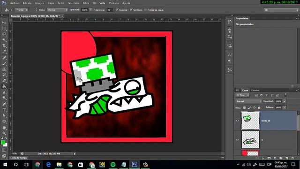Screen dimensions: 300x169
Task: Open the layer Relleno arrow
Action: coord(285,108)
